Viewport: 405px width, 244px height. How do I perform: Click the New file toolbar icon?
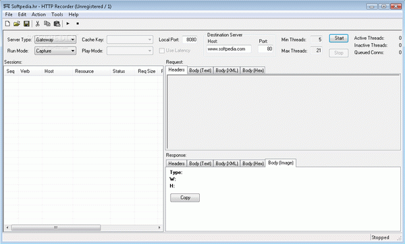point(7,24)
